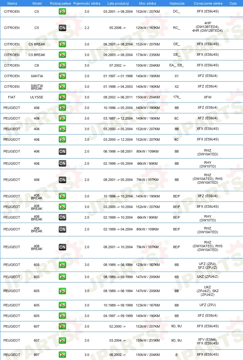Select the production years cell 01.1998 -> 04.2003
Image resolution: width=243 pixels, height=360 pixels.
[x=118, y=87]
